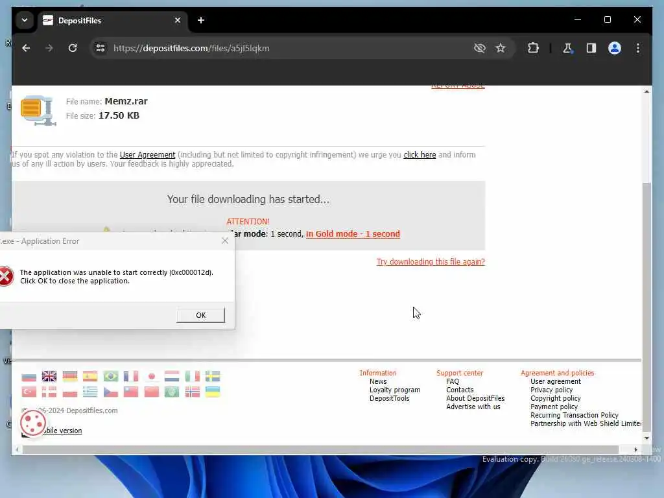Viewport: 664px width, 498px height.
Task: Switch language via the Italian flag
Action: tap(192, 376)
